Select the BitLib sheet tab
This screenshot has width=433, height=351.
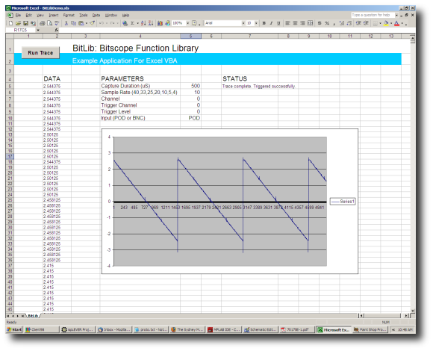(33, 316)
